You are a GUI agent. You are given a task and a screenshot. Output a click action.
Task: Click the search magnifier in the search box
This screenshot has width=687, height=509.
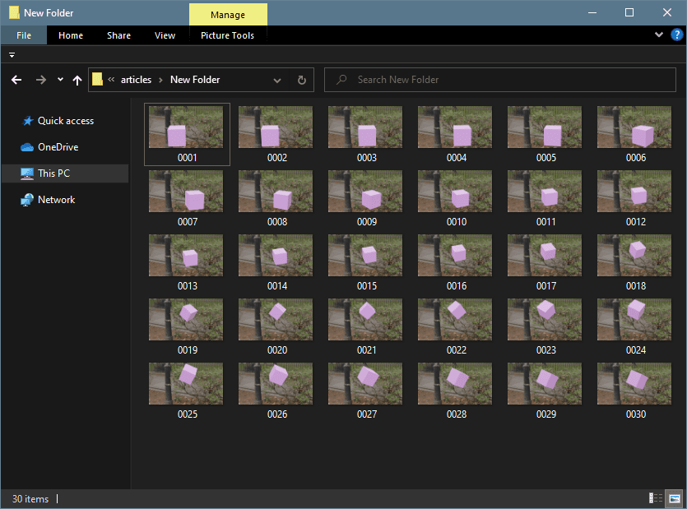coord(341,80)
